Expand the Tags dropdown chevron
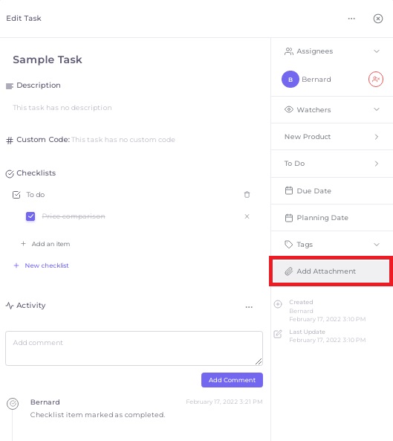Image resolution: width=393 pixels, height=441 pixels. [377, 245]
